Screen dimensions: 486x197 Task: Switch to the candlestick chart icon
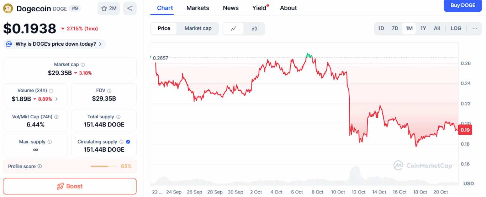254,29
